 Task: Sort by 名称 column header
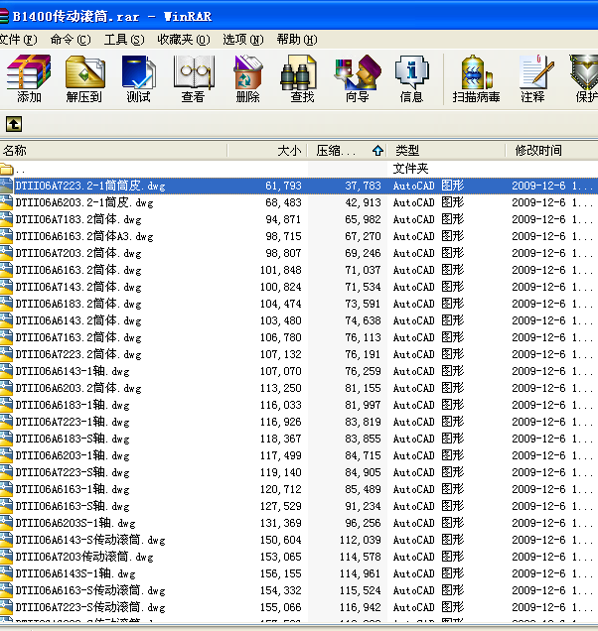pyautogui.click(x=113, y=151)
